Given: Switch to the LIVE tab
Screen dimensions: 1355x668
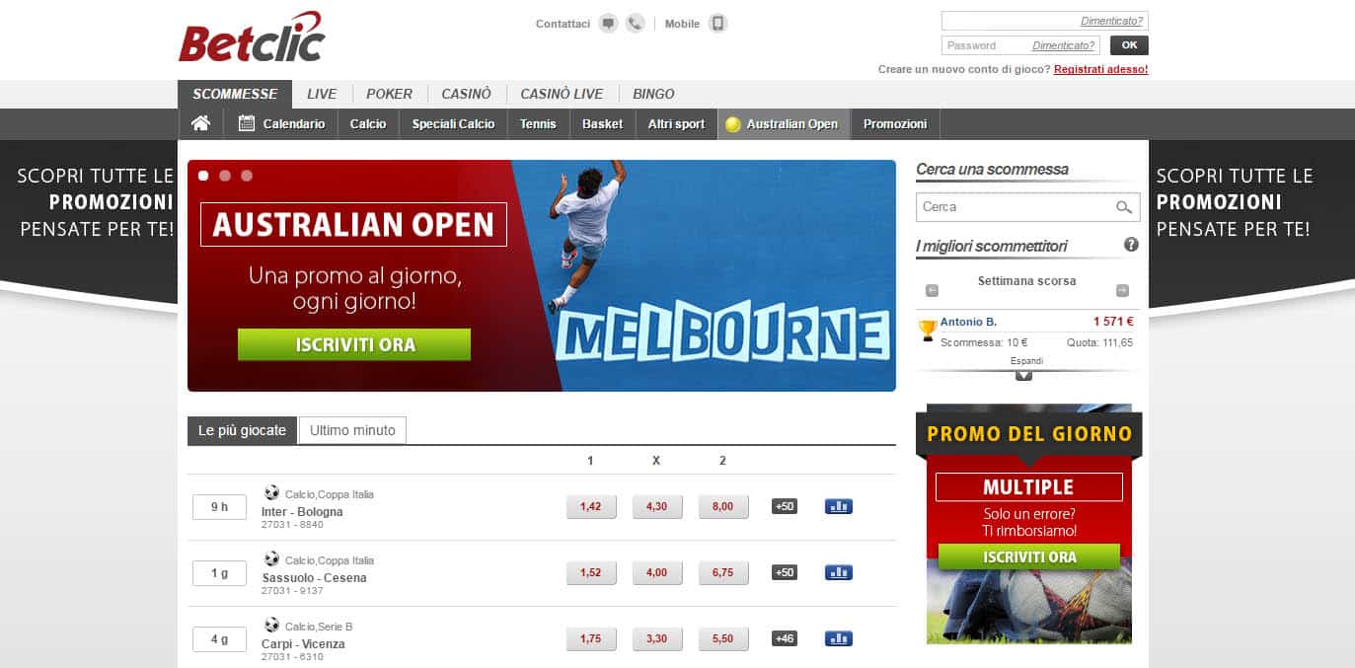Looking at the screenshot, I should pyautogui.click(x=322, y=95).
